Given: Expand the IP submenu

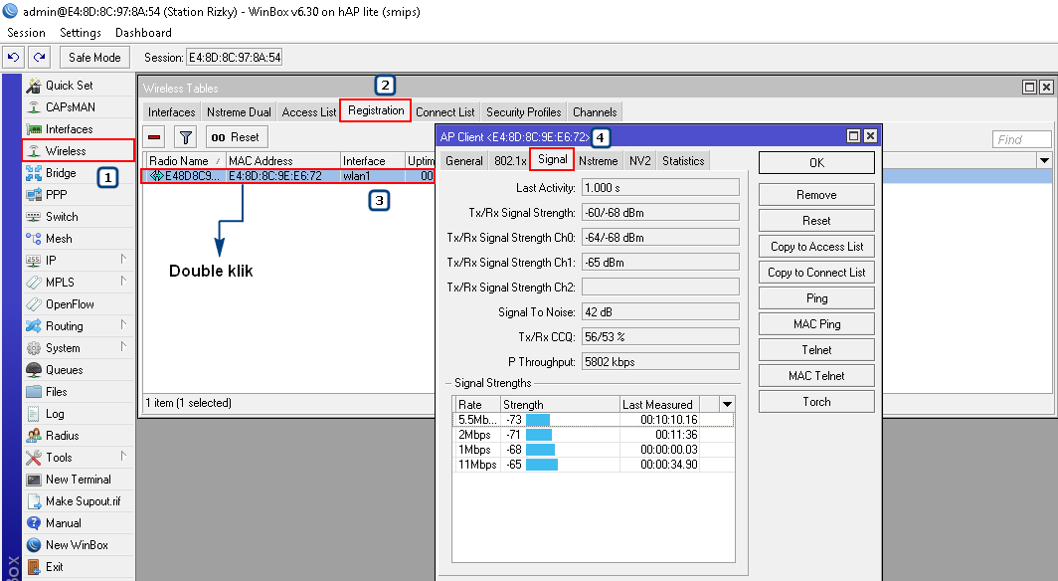Looking at the screenshot, I should coord(123,259).
